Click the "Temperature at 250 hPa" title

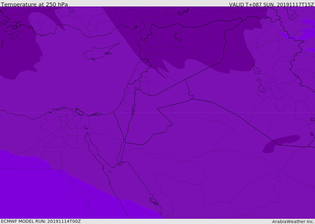34,5
